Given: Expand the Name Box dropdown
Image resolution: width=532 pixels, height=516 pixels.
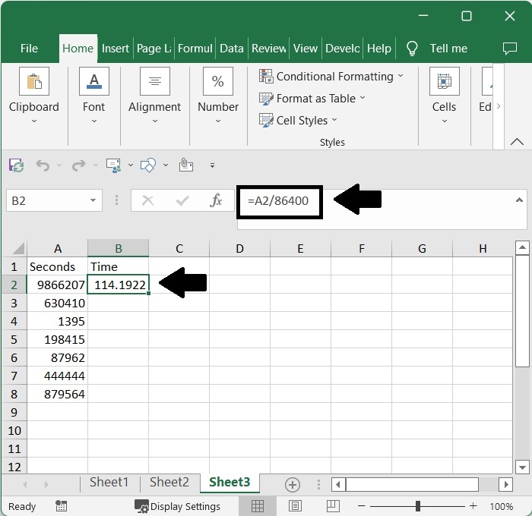Looking at the screenshot, I should [93, 200].
